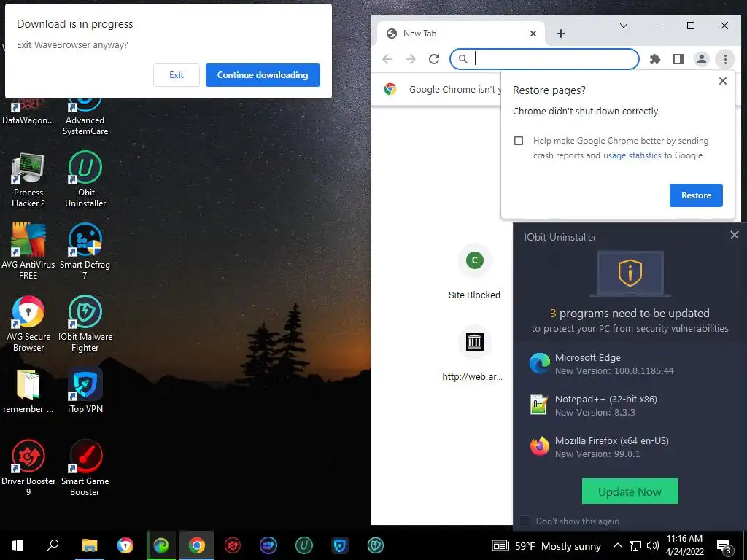
Task: Open Chrome three-dot menu
Action: (x=725, y=59)
